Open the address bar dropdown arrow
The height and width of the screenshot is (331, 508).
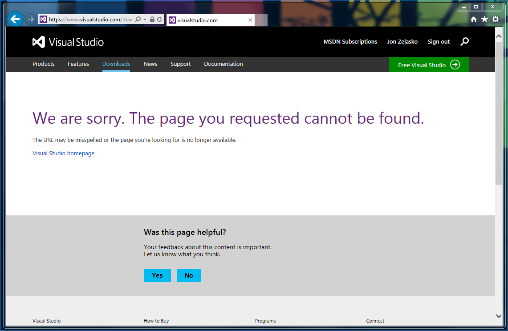point(145,20)
